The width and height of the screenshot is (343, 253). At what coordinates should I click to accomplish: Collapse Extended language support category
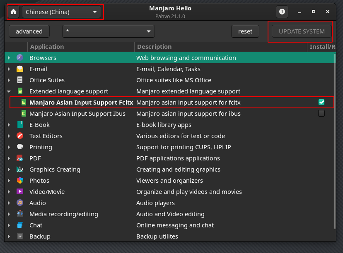pyautogui.click(x=9, y=91)
